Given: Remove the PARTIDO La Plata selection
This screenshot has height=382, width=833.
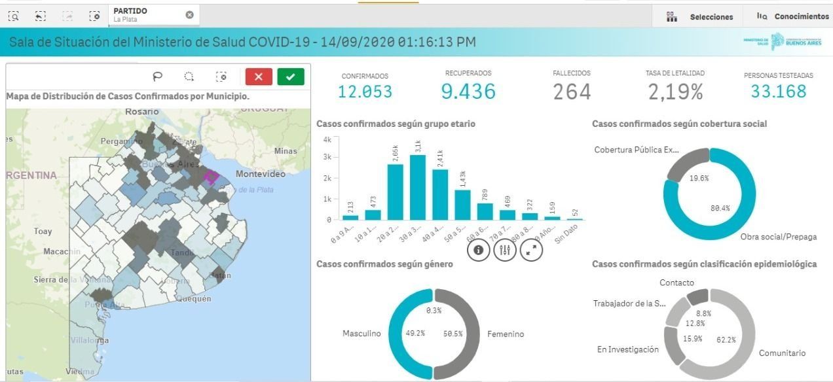Looking at the screenshot, I should click(x=189, y=14).
